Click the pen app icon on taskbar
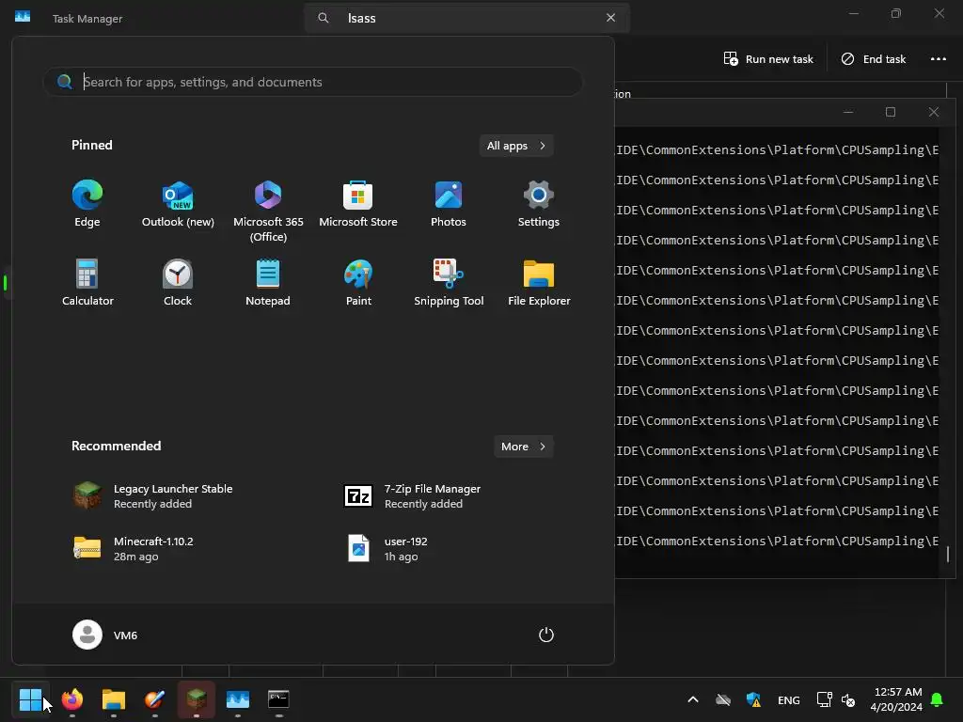This screenshot has width=963, height=722. [154, 699]
